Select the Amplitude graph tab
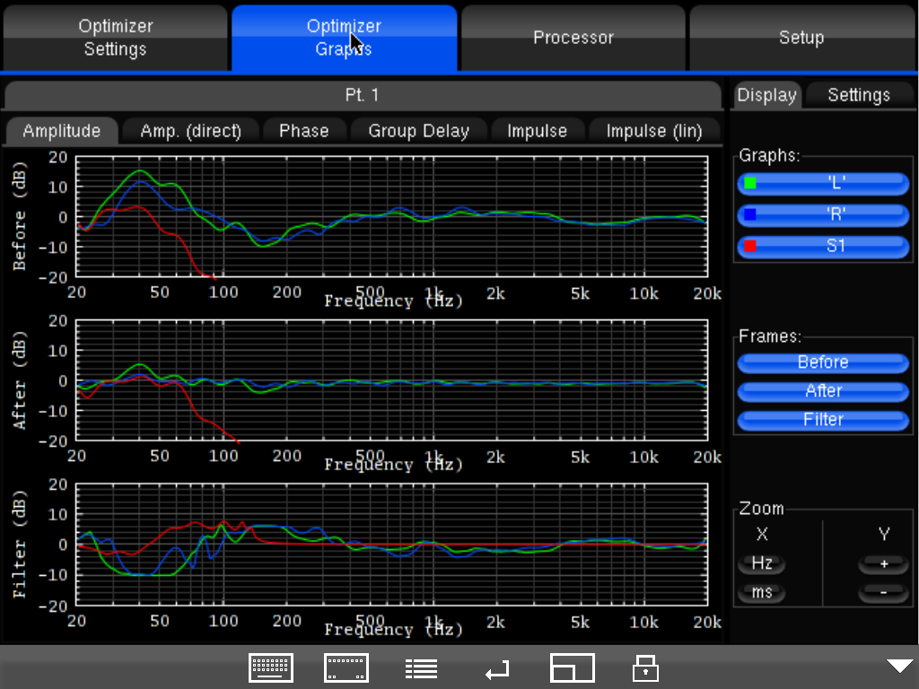This screenshot has width=919, height=689. 62,131
